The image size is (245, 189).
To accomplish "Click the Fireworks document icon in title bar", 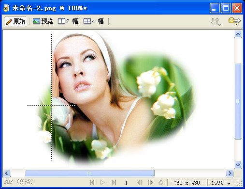I will coord(6,8).
